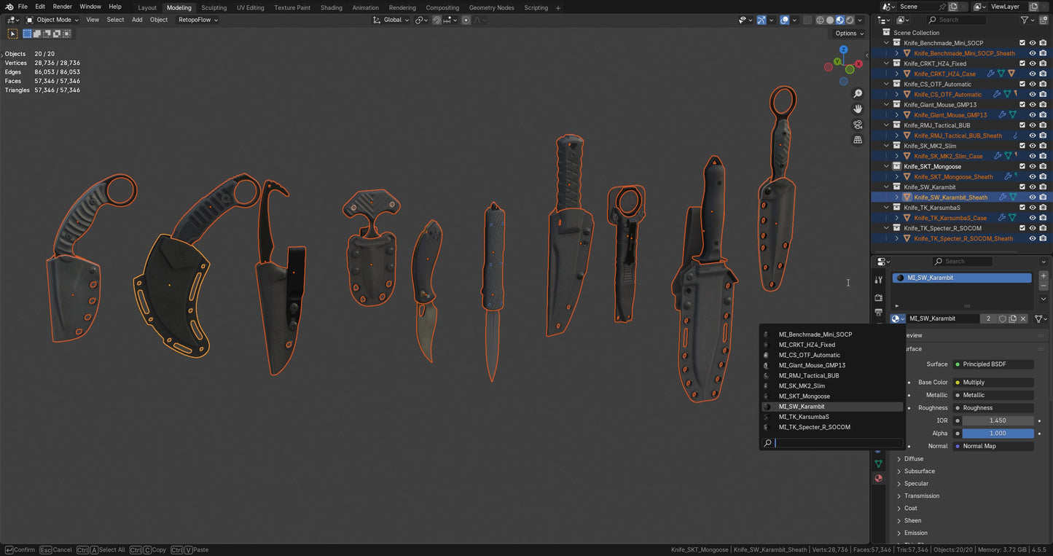Switch to the Shading workspace tab
This screenshot has width=1053, height=556.
(x=331, y=7)
